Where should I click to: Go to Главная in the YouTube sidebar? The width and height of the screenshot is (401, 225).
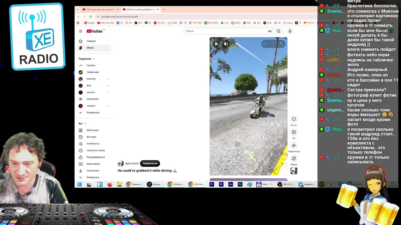pyautogui.click(x=94, y=41)
